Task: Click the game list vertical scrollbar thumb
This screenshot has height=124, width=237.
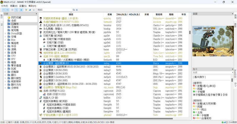Action: coord(190,32)
